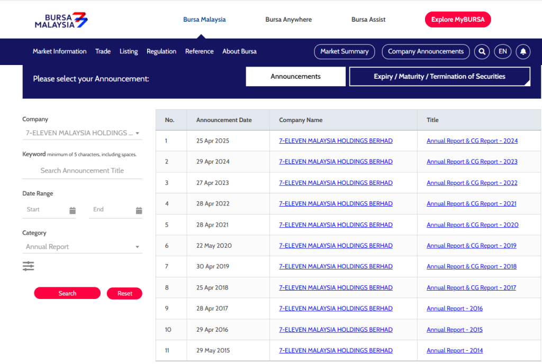Open the Market Information menu
The image size is (542, 364).
(59, 51)
